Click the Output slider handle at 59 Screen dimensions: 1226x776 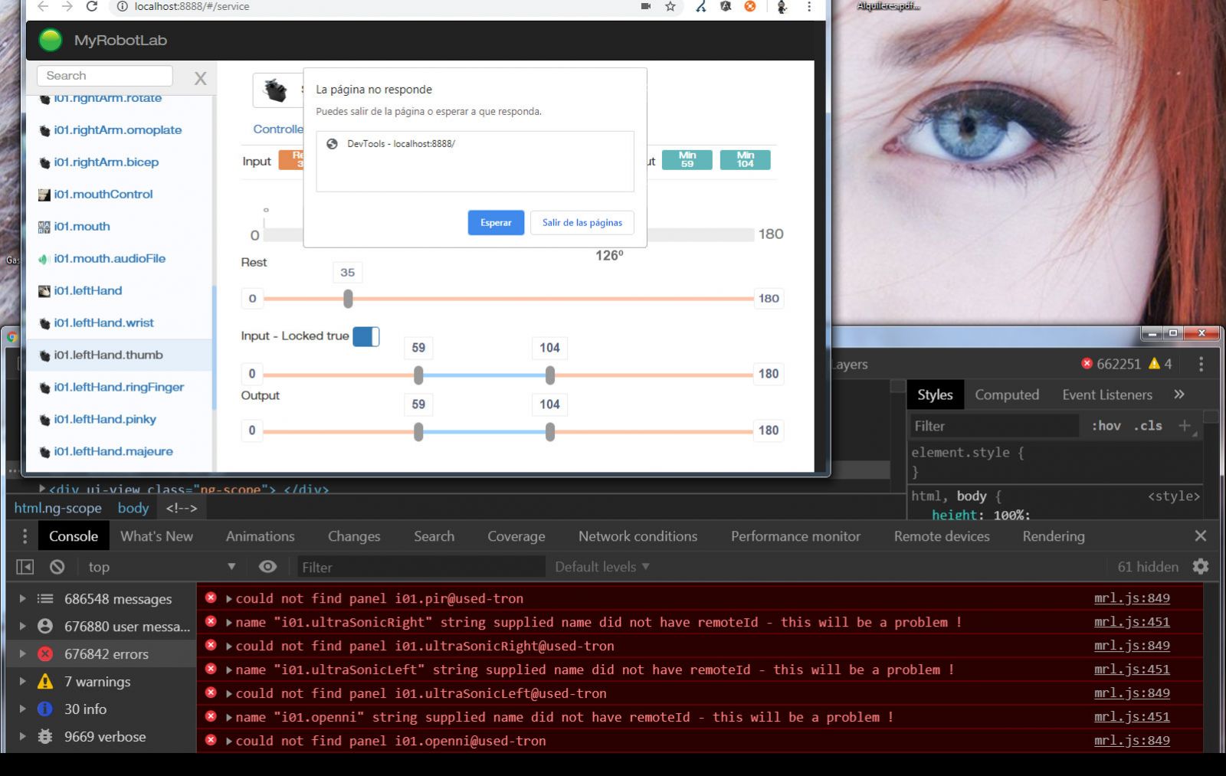pos(418,432)
